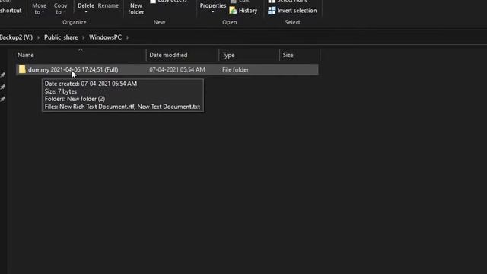The width and height of the screenshot is (487, 274).
Task: Navigate to Public_share breadcrumb
Action: tap(61, 37)
